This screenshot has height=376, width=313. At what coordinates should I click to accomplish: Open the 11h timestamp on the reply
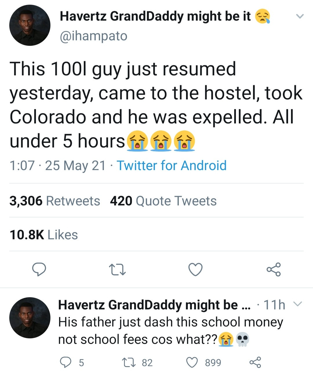[x=274, y=305]
